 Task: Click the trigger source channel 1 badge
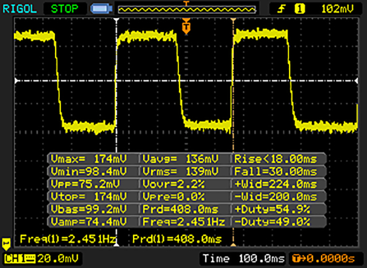click(x=299, y=9)
